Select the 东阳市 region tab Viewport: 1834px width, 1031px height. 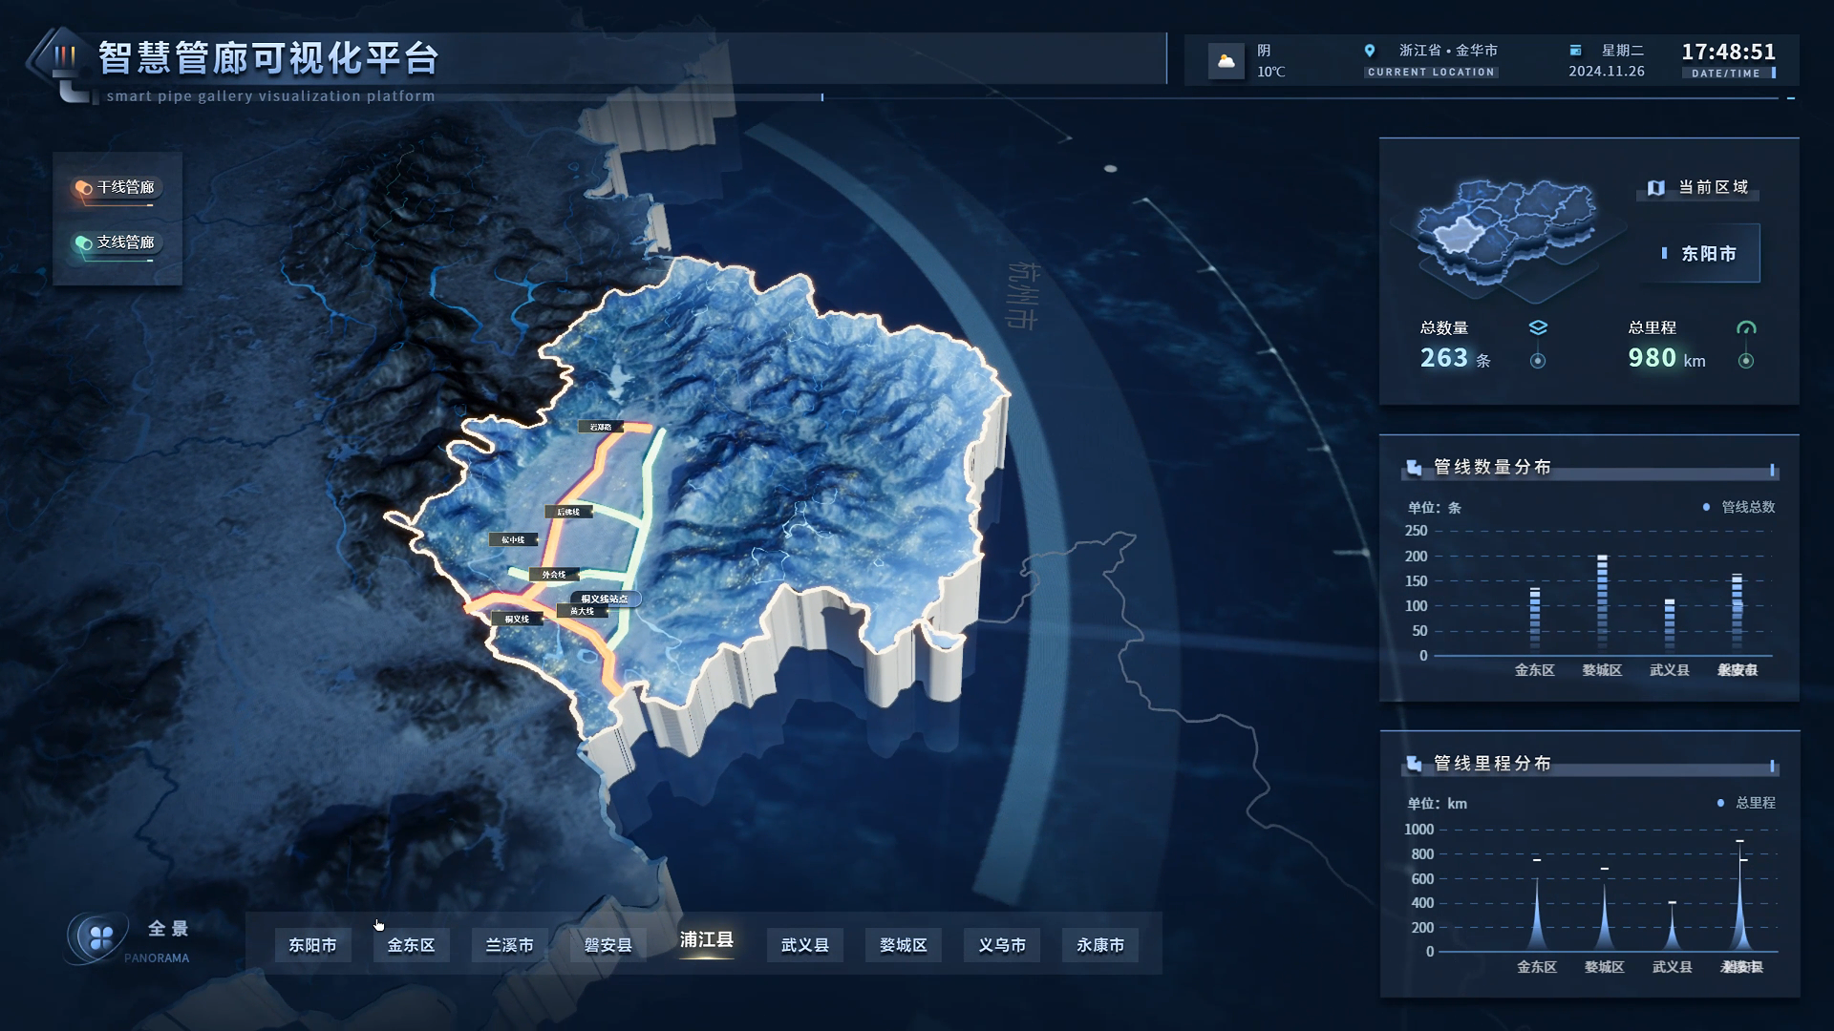tap(313, 945)
